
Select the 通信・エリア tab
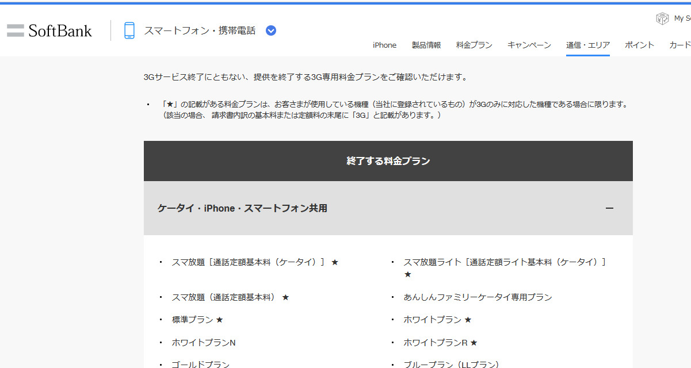coord(587,45)
